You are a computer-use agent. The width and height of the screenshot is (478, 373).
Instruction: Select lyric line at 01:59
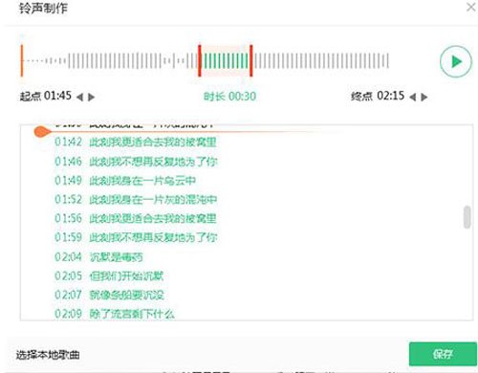[x=136, y=237]
